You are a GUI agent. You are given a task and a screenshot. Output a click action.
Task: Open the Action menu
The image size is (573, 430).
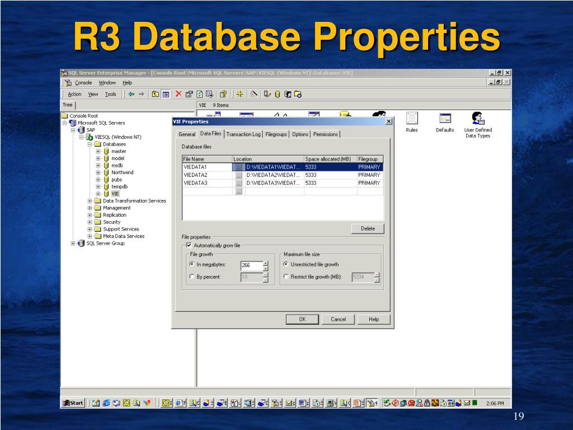click(74, 94)
